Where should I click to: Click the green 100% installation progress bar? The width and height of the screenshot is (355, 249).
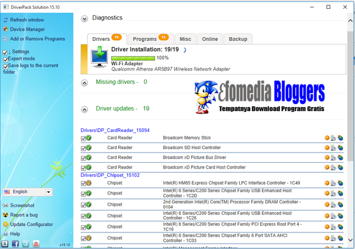pos(133,58)
